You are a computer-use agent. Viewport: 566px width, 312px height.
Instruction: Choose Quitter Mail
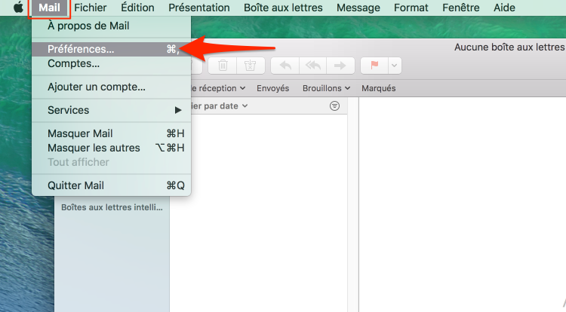[x=111, y=185]
